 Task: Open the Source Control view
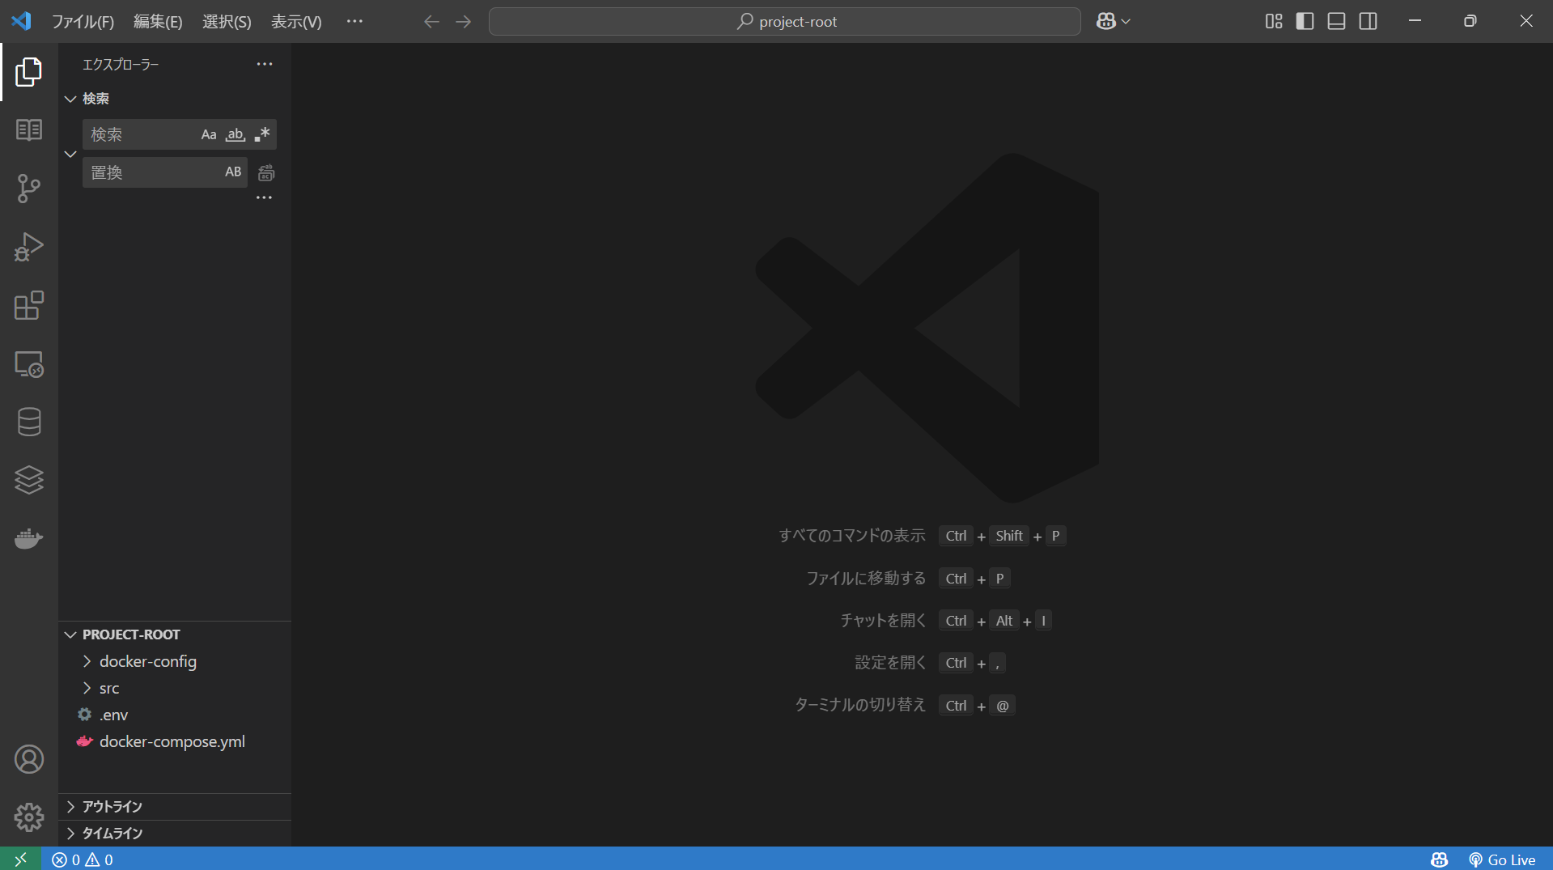[x=29, y=189]
